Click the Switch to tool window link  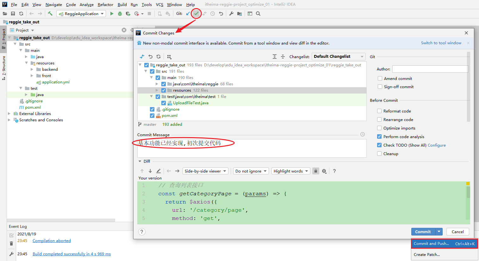click(441, 43)
